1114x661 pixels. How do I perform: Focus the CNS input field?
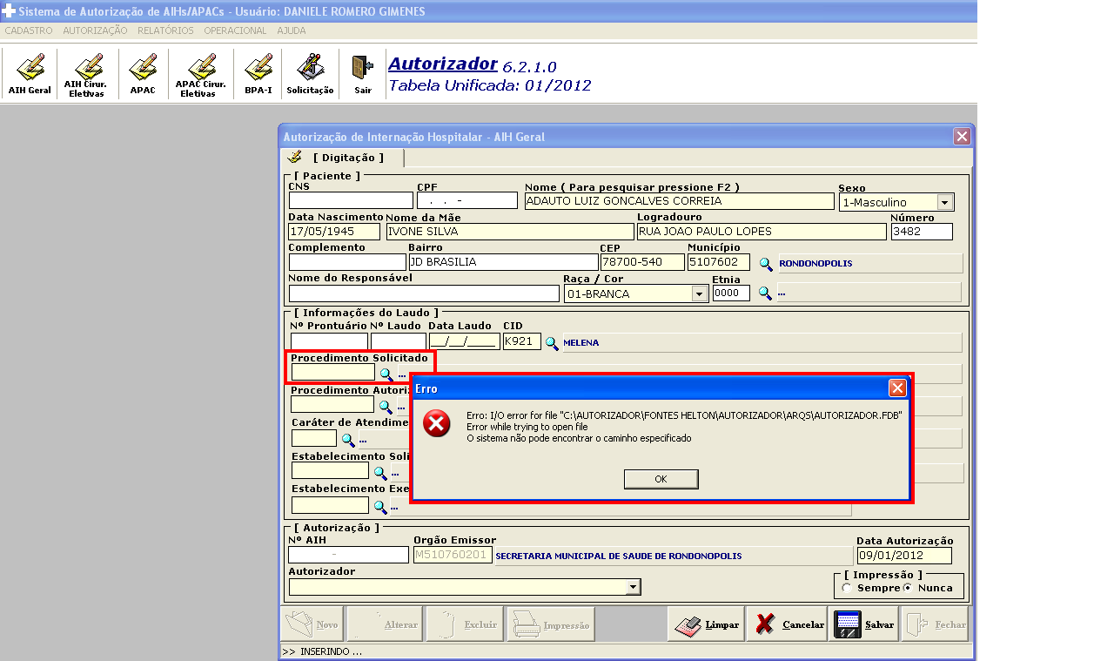coord(351,201)
